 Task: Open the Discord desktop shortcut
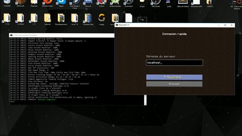point(88,3)
